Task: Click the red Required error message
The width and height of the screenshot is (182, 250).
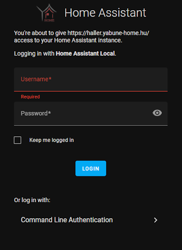Action: 30,97
